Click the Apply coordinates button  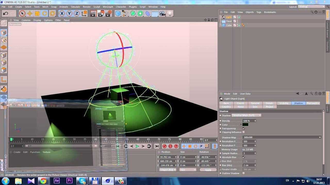[x=208, y=170]
